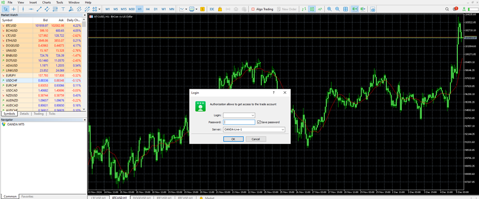Expand the OANDA MT5 navigator tree item
This screenshot has width=479, height=199.
tap(4, 124)
